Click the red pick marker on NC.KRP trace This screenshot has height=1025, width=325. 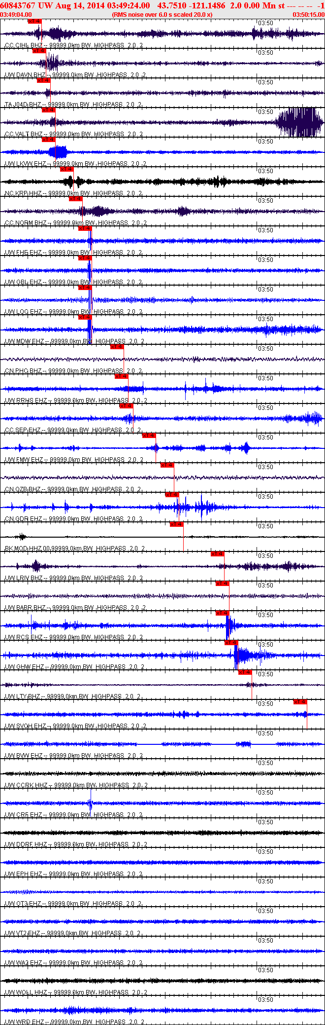[x=67, y=169]
